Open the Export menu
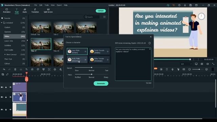The height and width of the screenshot is (122, 217). pyautogui.click(x=59, y=5)
